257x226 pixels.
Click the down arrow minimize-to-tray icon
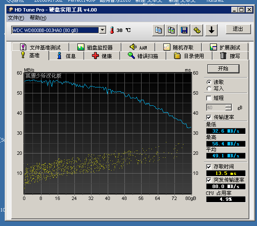(211, 30)
